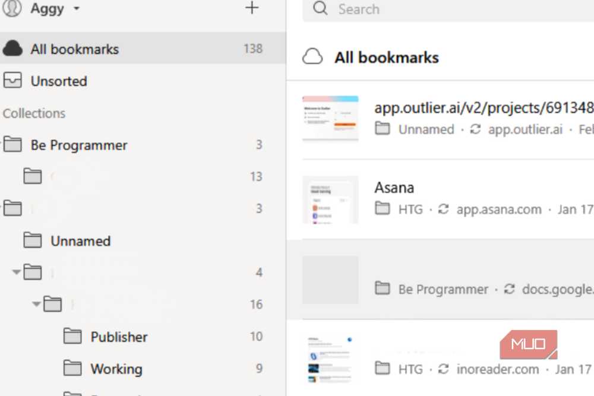Click the app.asana.com domain link
This screenshot has width=594, height=396.
[499, 210]
